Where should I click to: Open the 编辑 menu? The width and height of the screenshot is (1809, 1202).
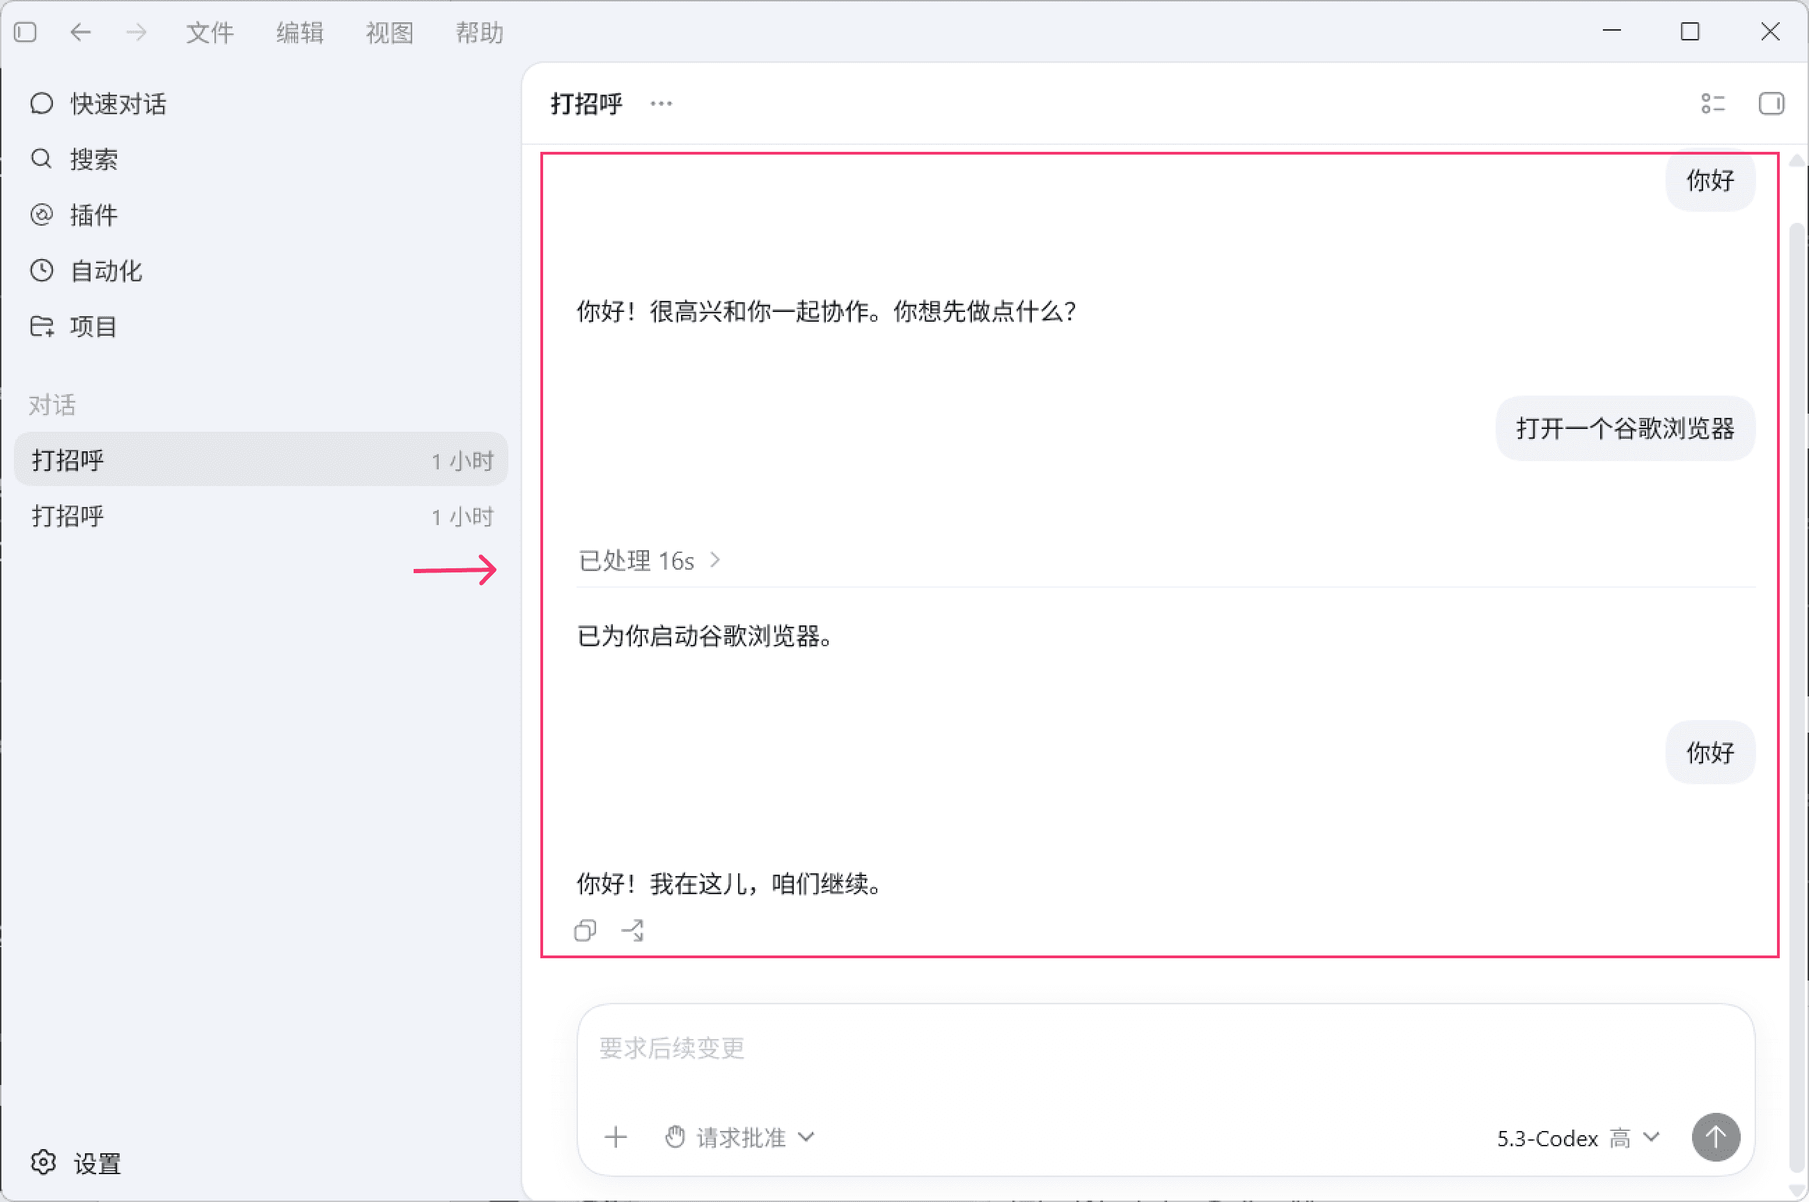[x=299, y=32]
